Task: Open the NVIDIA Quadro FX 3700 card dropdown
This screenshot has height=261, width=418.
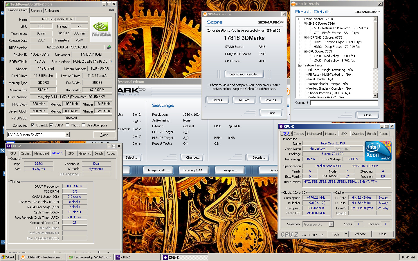Action: (x=67, y=135)
